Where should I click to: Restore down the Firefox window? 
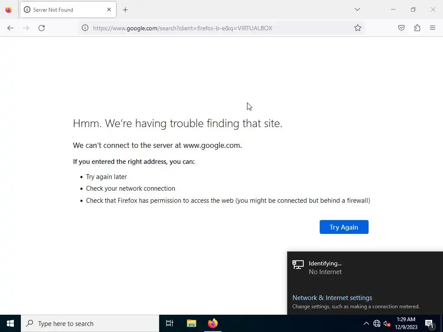click(x=413, y=10)
